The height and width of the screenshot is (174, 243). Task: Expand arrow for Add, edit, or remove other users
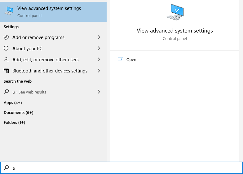click(99, 60)
